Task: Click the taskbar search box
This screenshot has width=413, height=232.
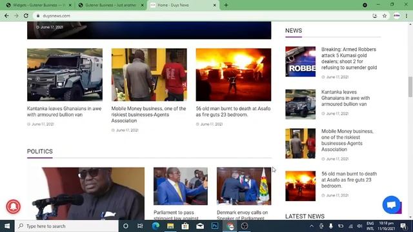Action: (x=66, y=226)
